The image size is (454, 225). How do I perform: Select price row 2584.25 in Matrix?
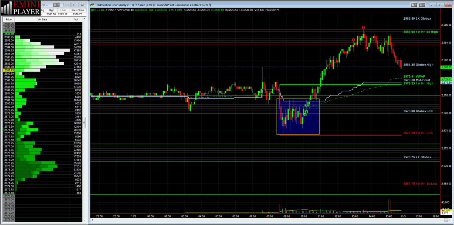pyautogui.click(x=8, y=50)
